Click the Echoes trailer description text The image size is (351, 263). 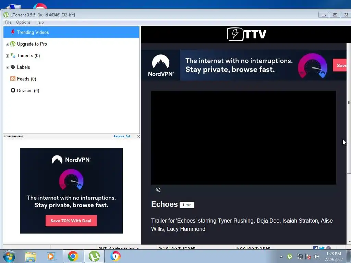pos(242,225)
